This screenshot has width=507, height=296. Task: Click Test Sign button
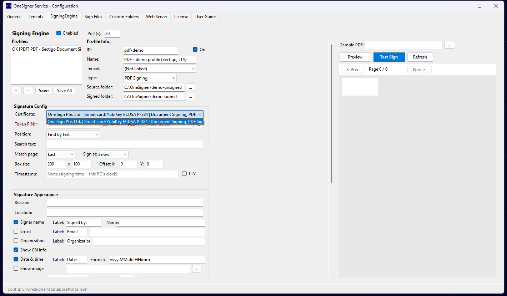tap(389, 57)
